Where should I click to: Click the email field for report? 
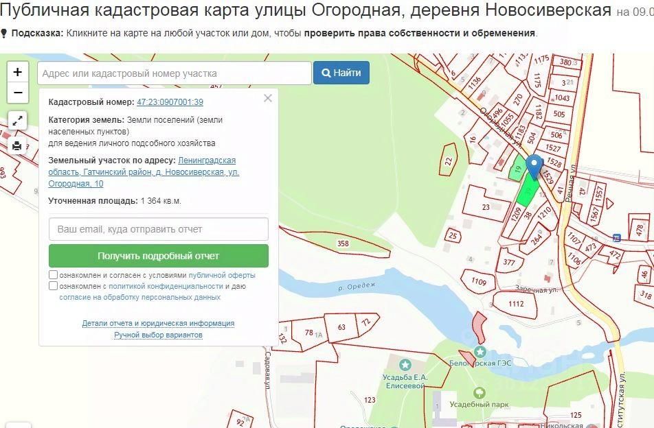tap(159, 229)
